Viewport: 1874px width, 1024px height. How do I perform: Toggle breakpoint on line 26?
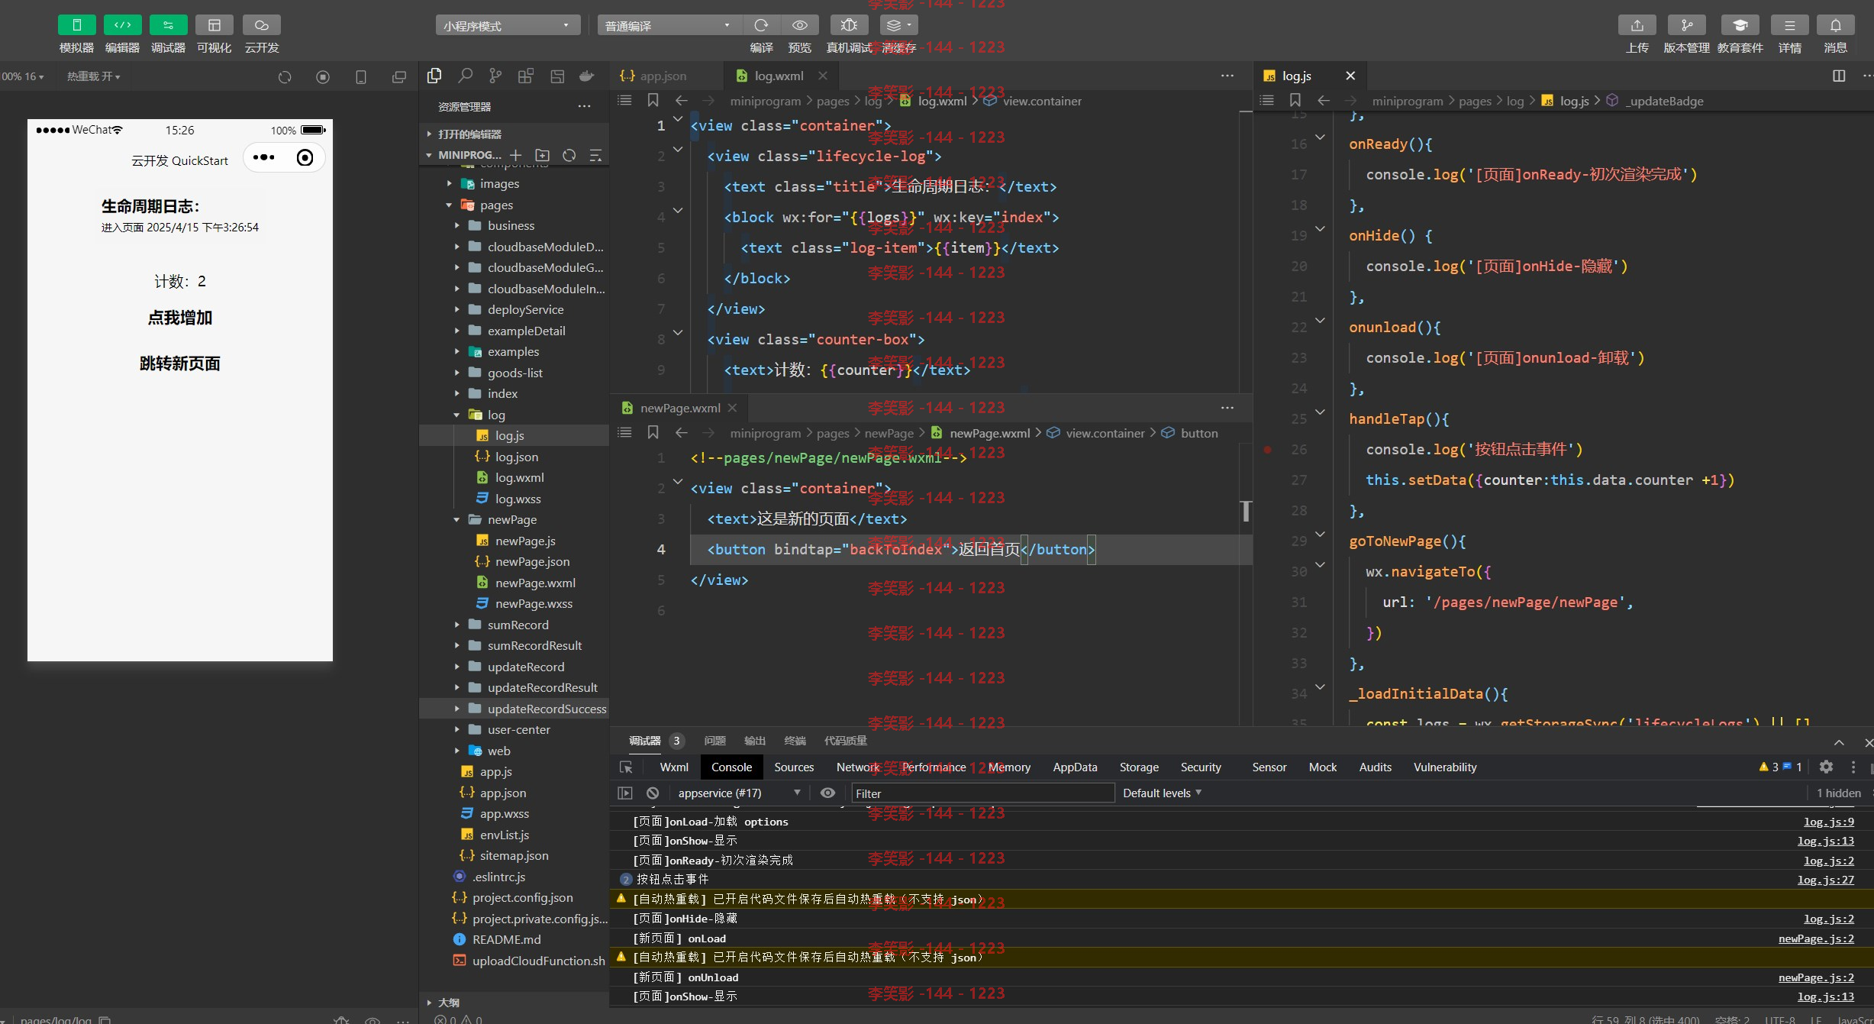(1267, 450)
